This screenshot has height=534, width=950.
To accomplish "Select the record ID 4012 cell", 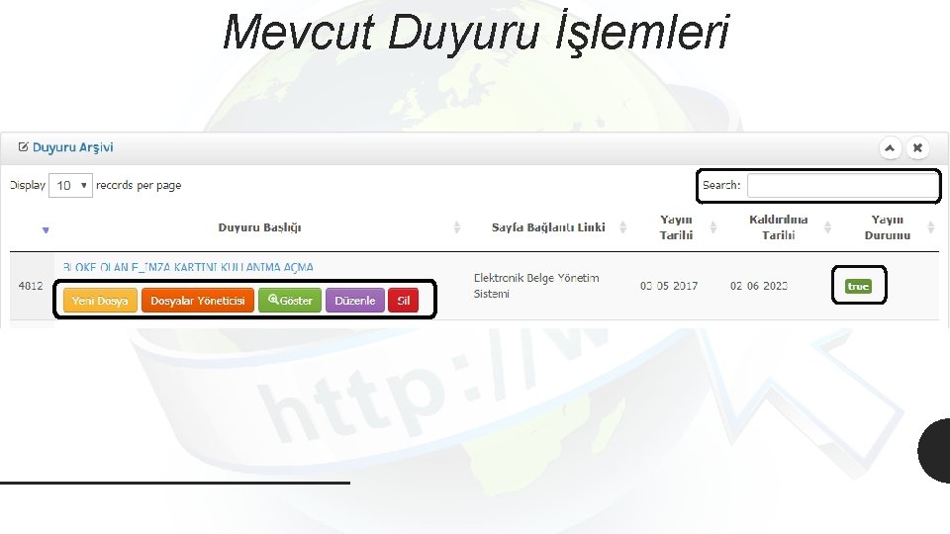I will 31,286.
